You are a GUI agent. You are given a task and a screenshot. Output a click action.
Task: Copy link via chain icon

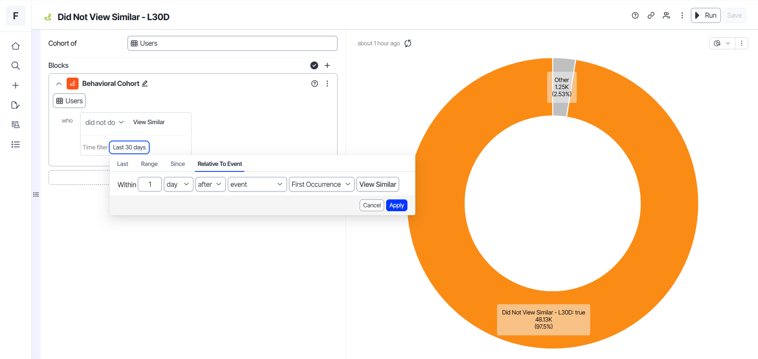click(651, 15)
